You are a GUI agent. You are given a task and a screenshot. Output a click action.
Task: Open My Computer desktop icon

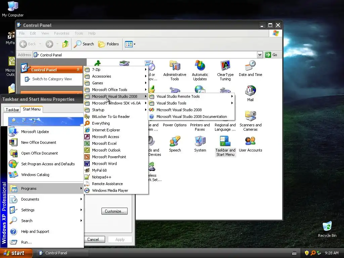[13, 9]
